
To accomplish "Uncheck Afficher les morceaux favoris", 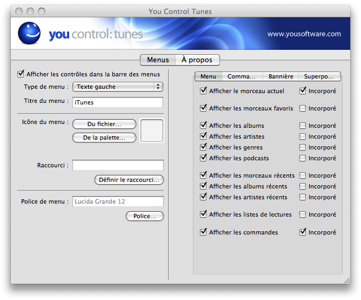I will [x=203, y=108].
